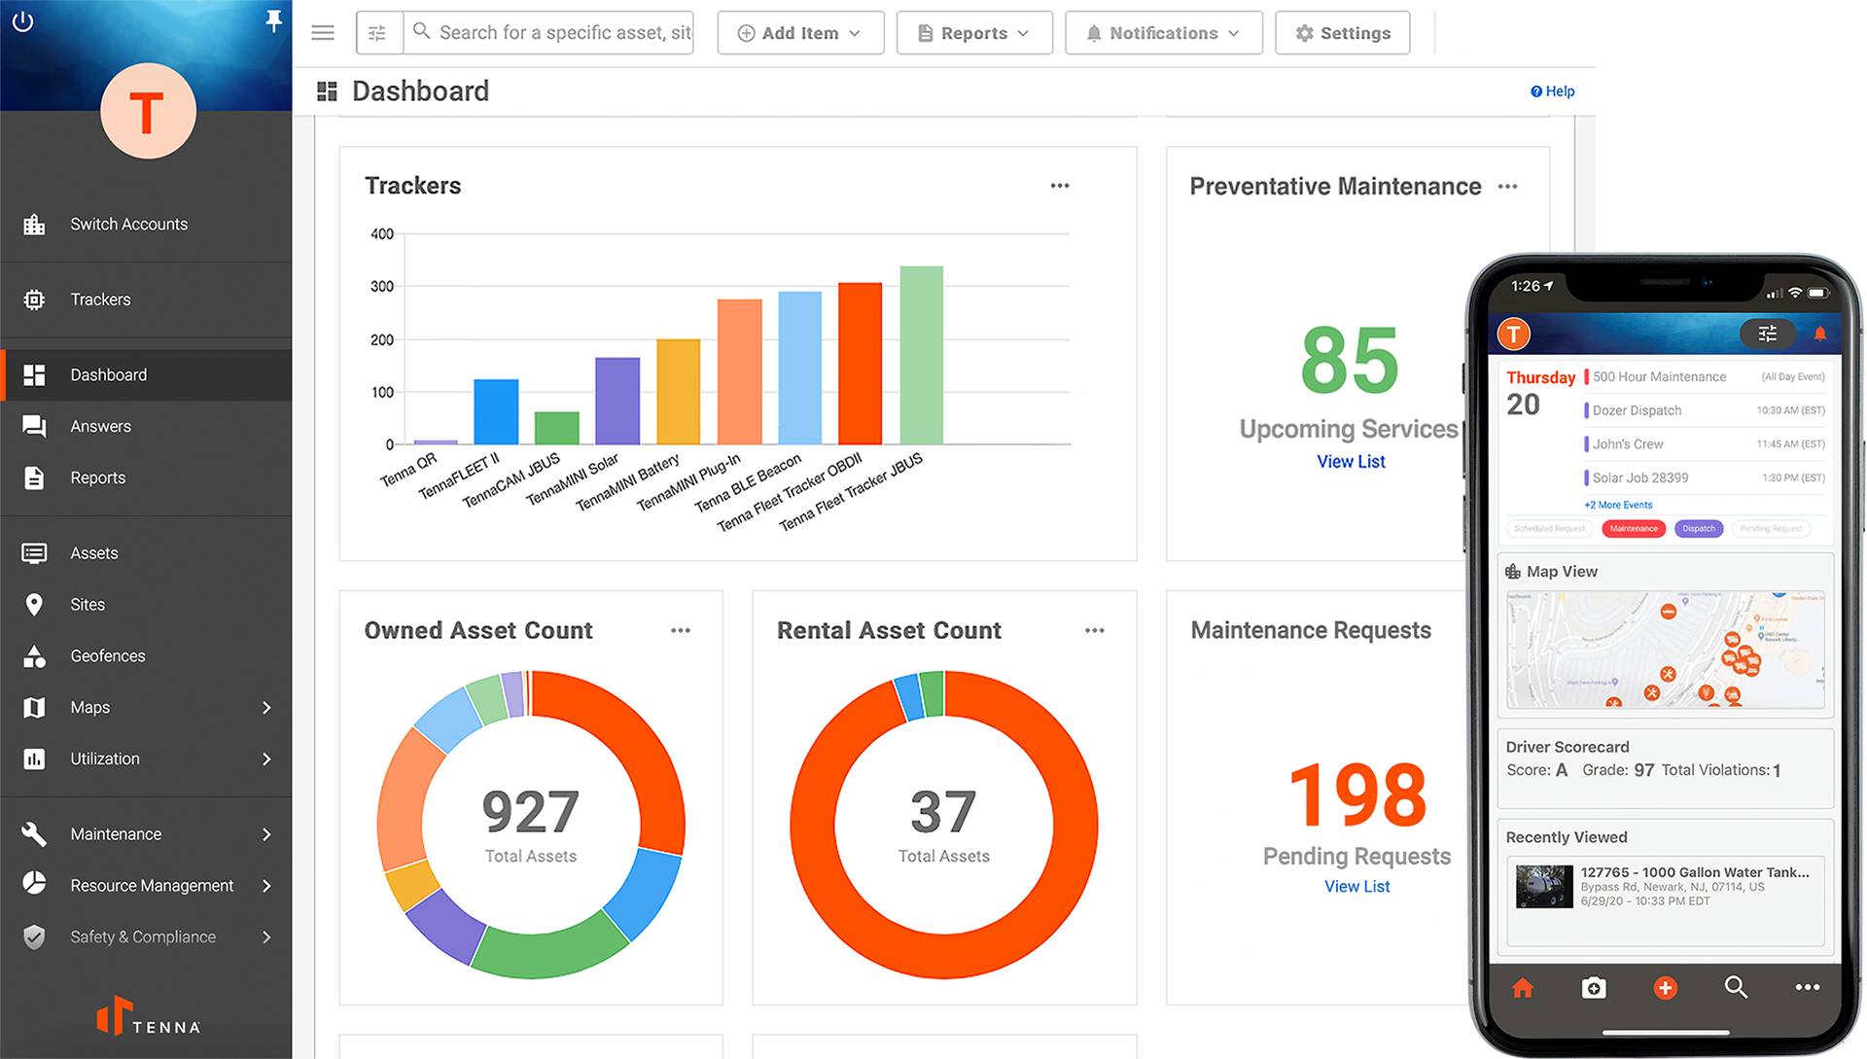Click the TennaFLEET II blue bar
This screenshot has width=1867, height=1059.
496,411
